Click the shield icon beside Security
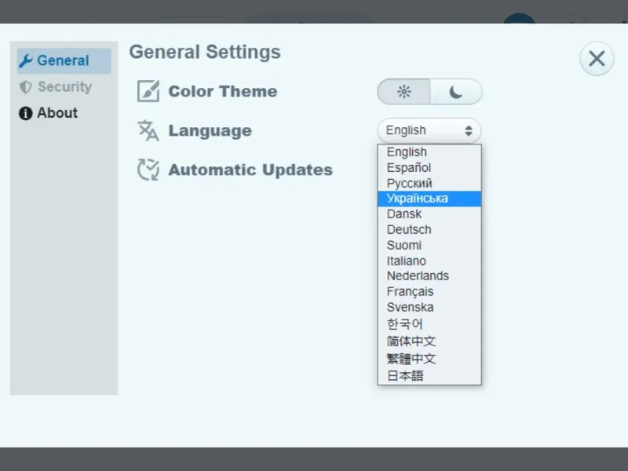This screenshot has width=628, height=471. tap(26, 87)
